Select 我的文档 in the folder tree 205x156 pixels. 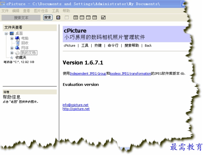[29, 53]
